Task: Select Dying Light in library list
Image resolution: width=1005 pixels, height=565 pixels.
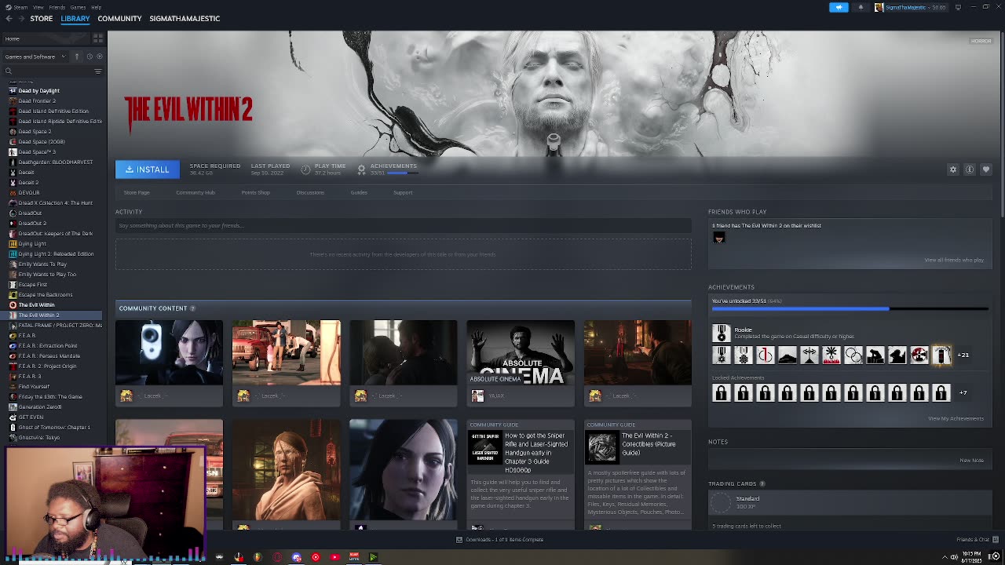Action: click(32, 243)
